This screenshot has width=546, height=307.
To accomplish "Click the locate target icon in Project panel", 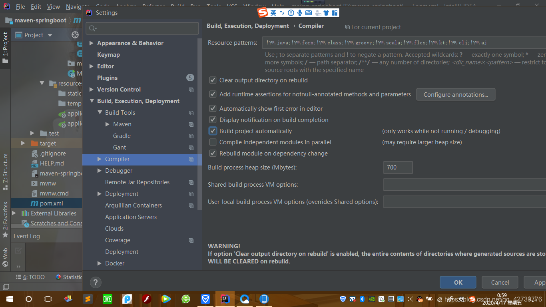I will 75,35.
